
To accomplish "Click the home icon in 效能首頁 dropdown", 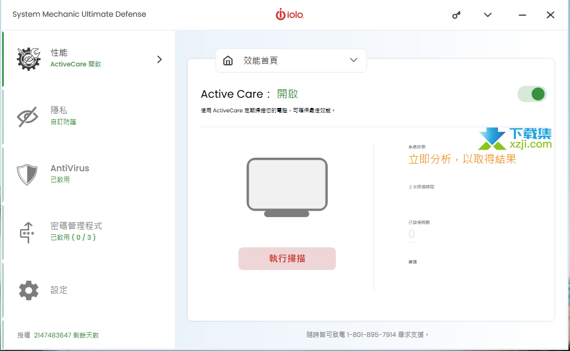I will 228,60.
